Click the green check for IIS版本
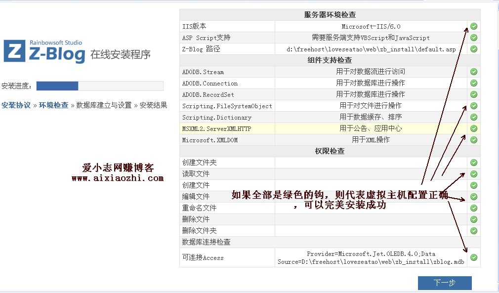The width and height of the screenshot is (499, 293). pos(473,26)
